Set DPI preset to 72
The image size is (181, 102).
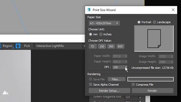point(92,46)
